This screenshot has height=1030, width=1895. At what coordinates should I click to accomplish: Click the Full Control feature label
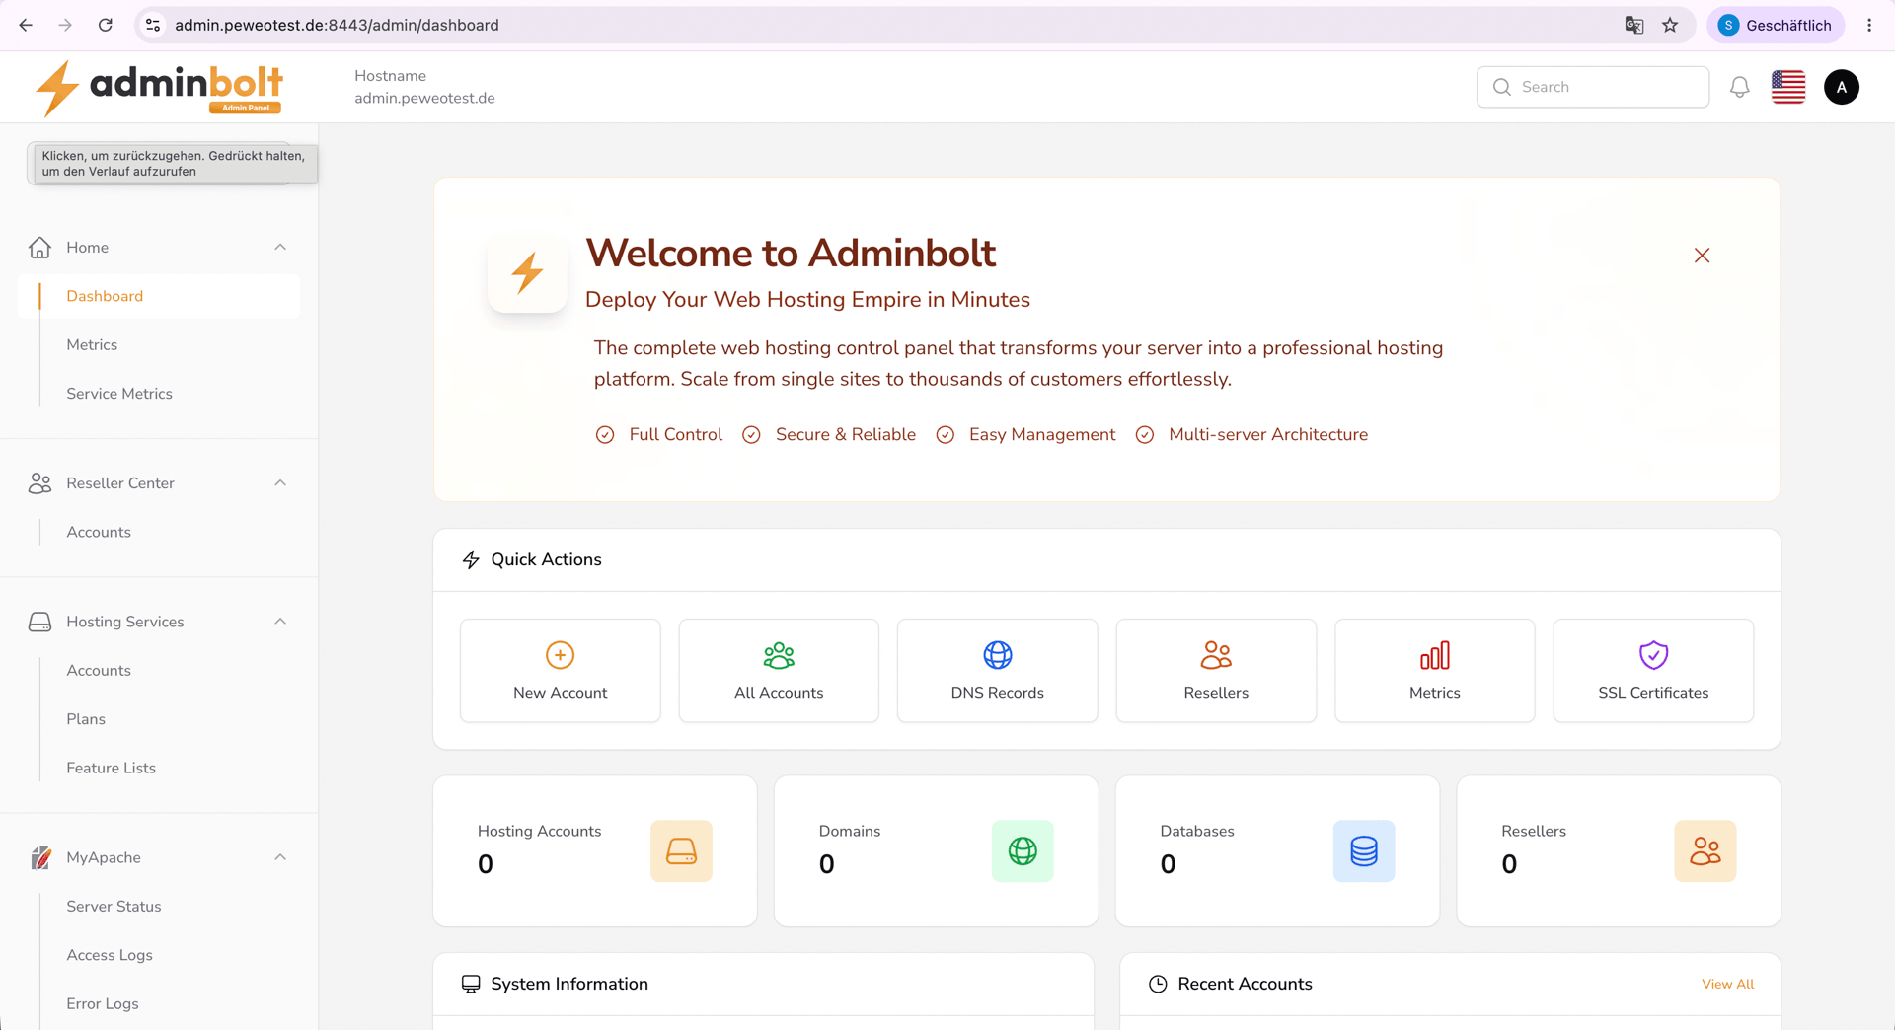(675, 434)
